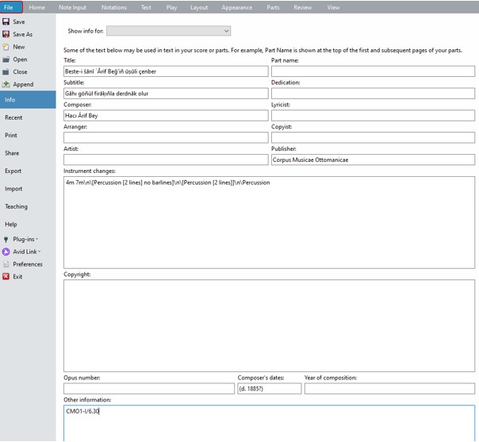This screenshot has width=479, height=442.
Task: Click the Open folder icon
Action: (6, 60)
